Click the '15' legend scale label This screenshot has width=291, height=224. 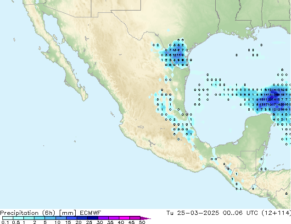click(68, 222)
